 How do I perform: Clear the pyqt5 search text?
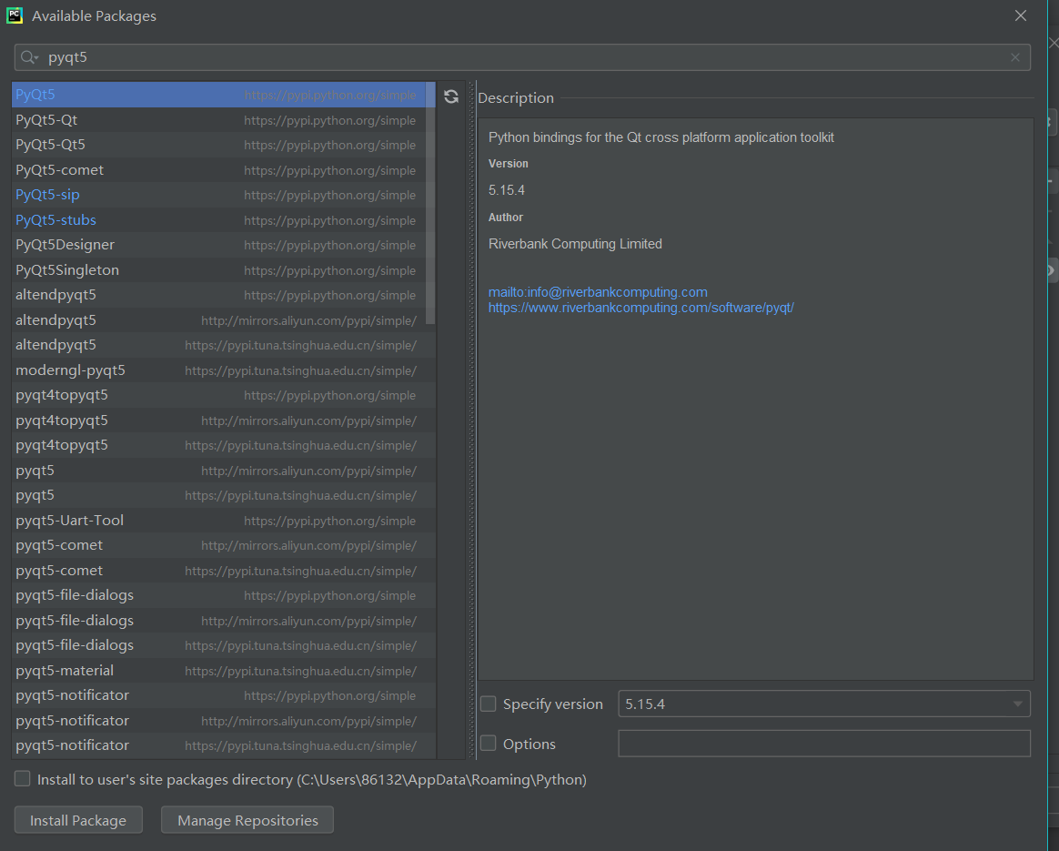pyautogui.click(x=1014, y=57)
